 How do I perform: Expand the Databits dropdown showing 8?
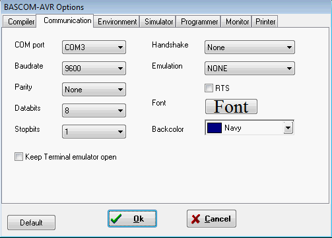point(94,110)
